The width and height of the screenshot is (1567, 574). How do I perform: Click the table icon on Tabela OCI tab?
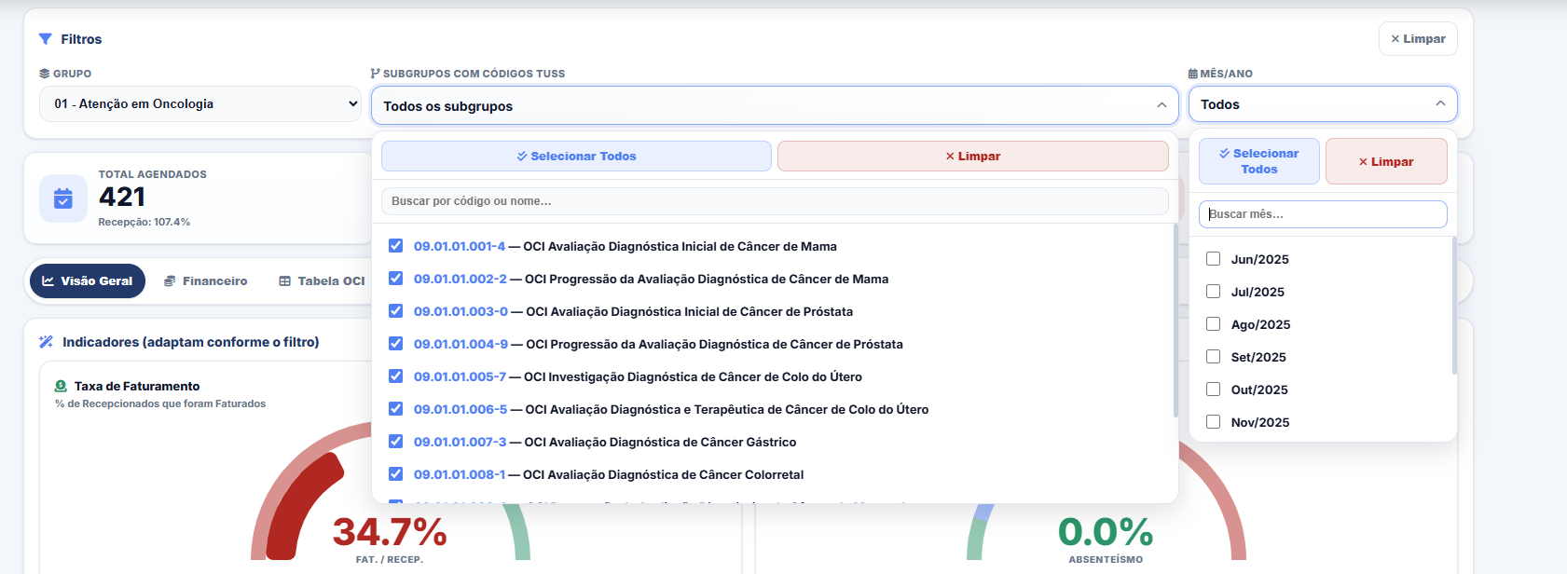pyautogui.click(x=285, y=280)
